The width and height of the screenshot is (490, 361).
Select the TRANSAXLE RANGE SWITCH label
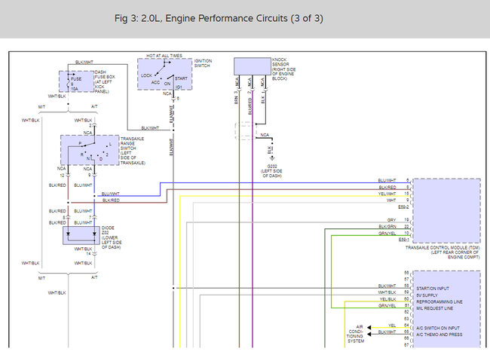[x=133, y=151]
